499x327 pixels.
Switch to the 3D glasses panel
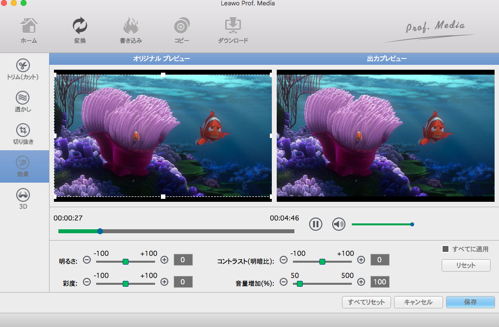23,198
